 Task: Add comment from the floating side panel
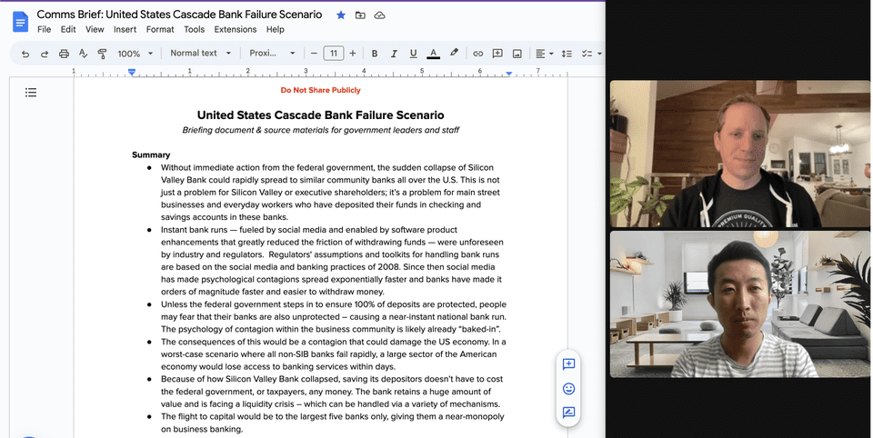[568, 364]
